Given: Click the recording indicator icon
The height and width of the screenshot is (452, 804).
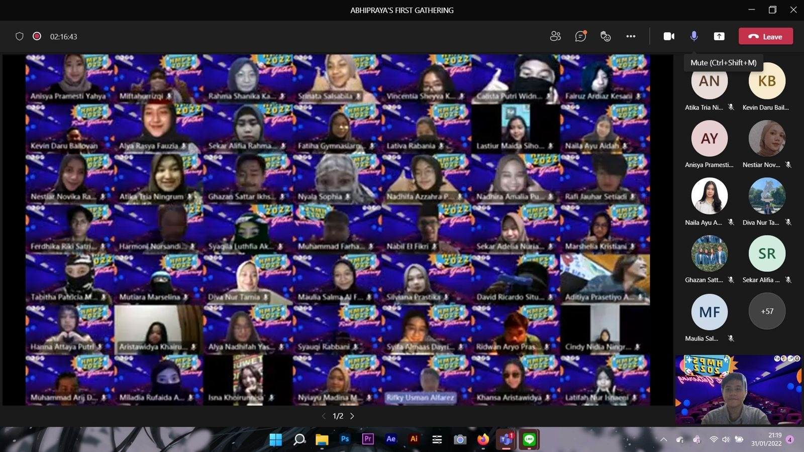Looking at the screenshot, I should [37, 36].
